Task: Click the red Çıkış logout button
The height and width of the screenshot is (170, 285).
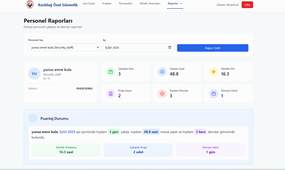Action: pyautogui.click(x=247, y=5)
